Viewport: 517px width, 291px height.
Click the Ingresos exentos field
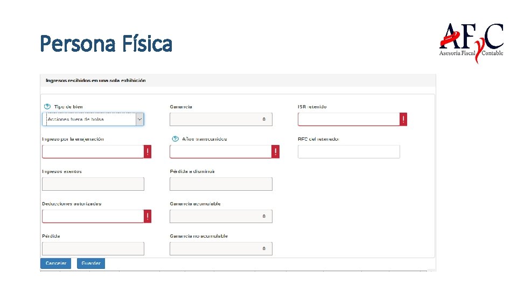pyautogui.click(x=93, y=184)
